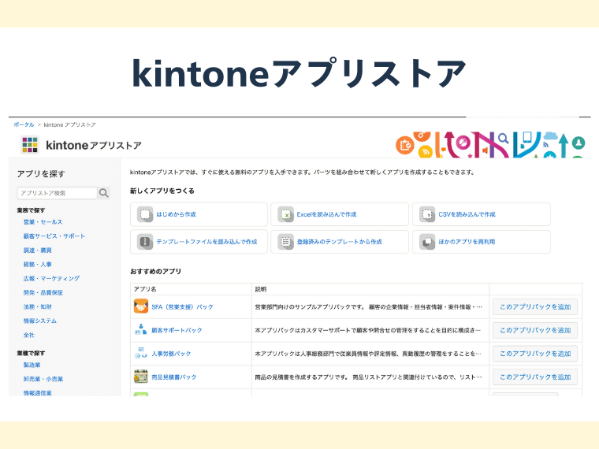Open the 顧客サポートパック app link
This screenshot has height=449, width=599.
click(177, 330)
